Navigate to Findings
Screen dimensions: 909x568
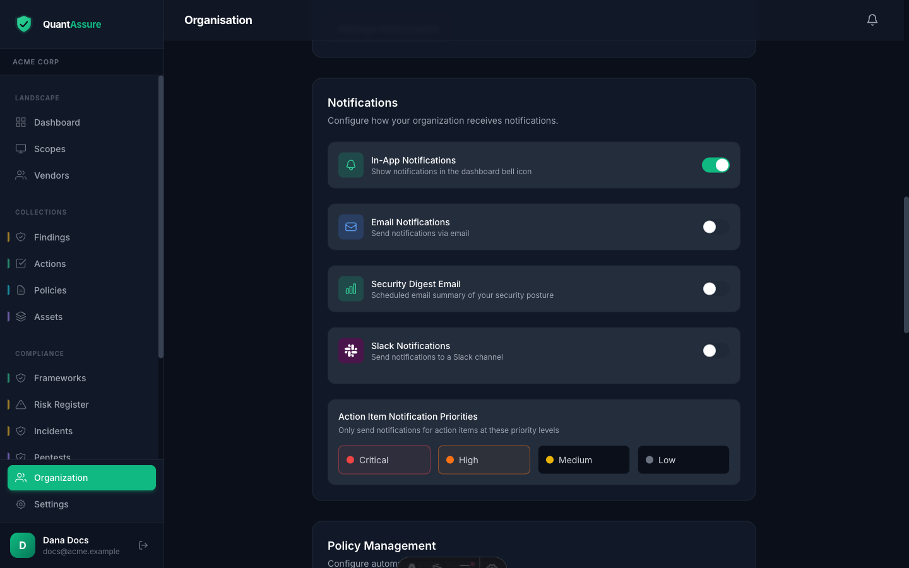81,237
